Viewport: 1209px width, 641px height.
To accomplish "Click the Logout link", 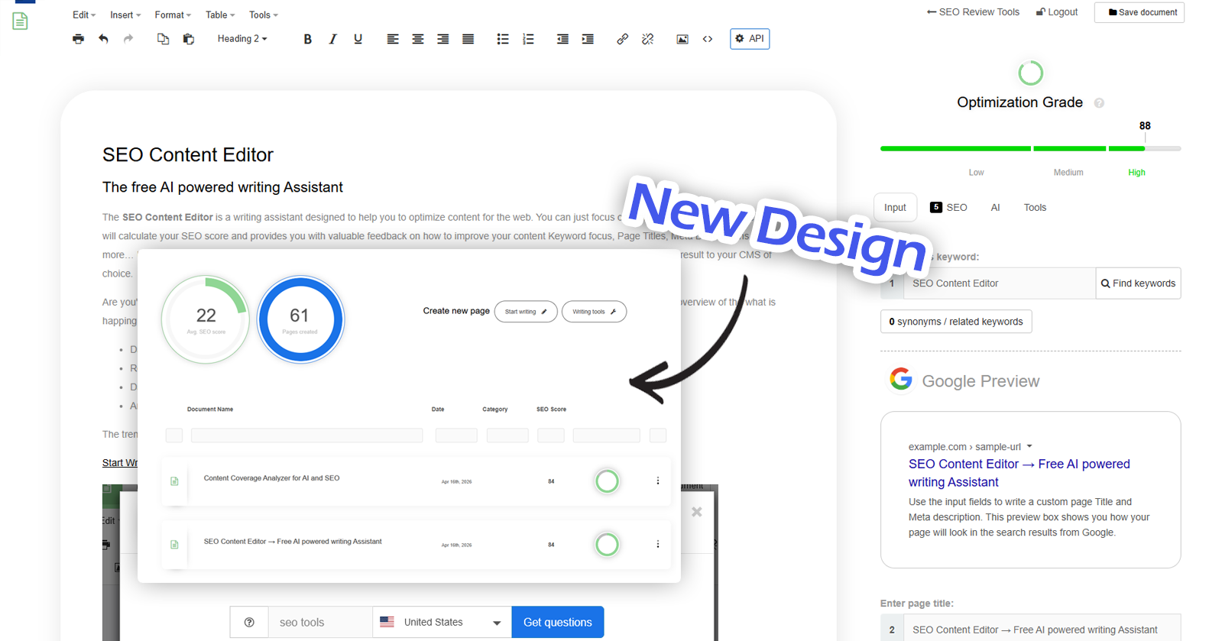I will tap(1057, 12).
